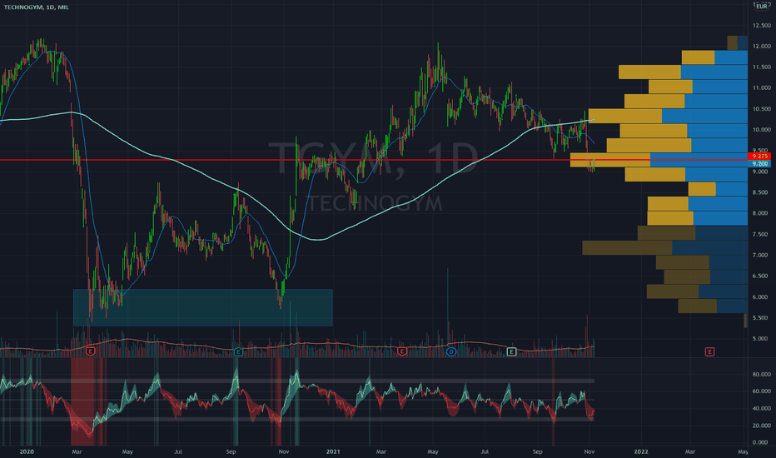This screenshot has width=776, height=458.
Task: Open red earnings marker at March 2020
Action: 90,351
